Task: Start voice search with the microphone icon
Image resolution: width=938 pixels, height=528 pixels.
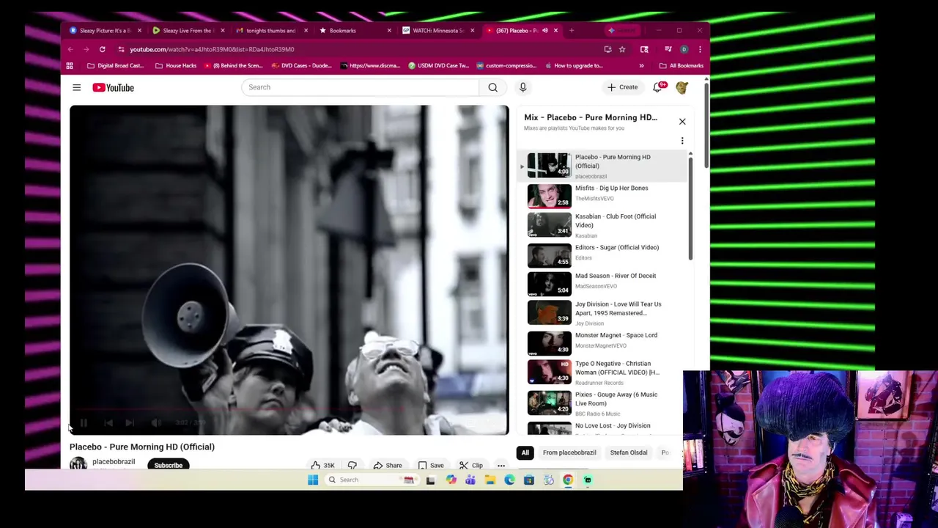Action: click(522, 87)
